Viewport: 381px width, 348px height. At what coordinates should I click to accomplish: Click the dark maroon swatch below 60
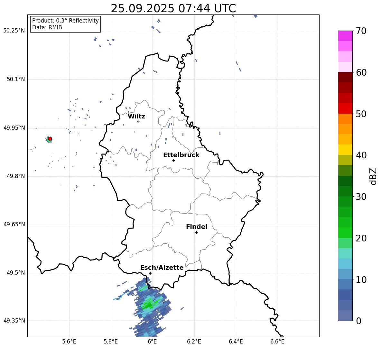pos(345,77)
